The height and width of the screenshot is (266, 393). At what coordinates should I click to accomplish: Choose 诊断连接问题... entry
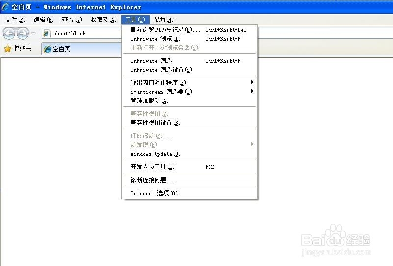click(x=189, y=180)
